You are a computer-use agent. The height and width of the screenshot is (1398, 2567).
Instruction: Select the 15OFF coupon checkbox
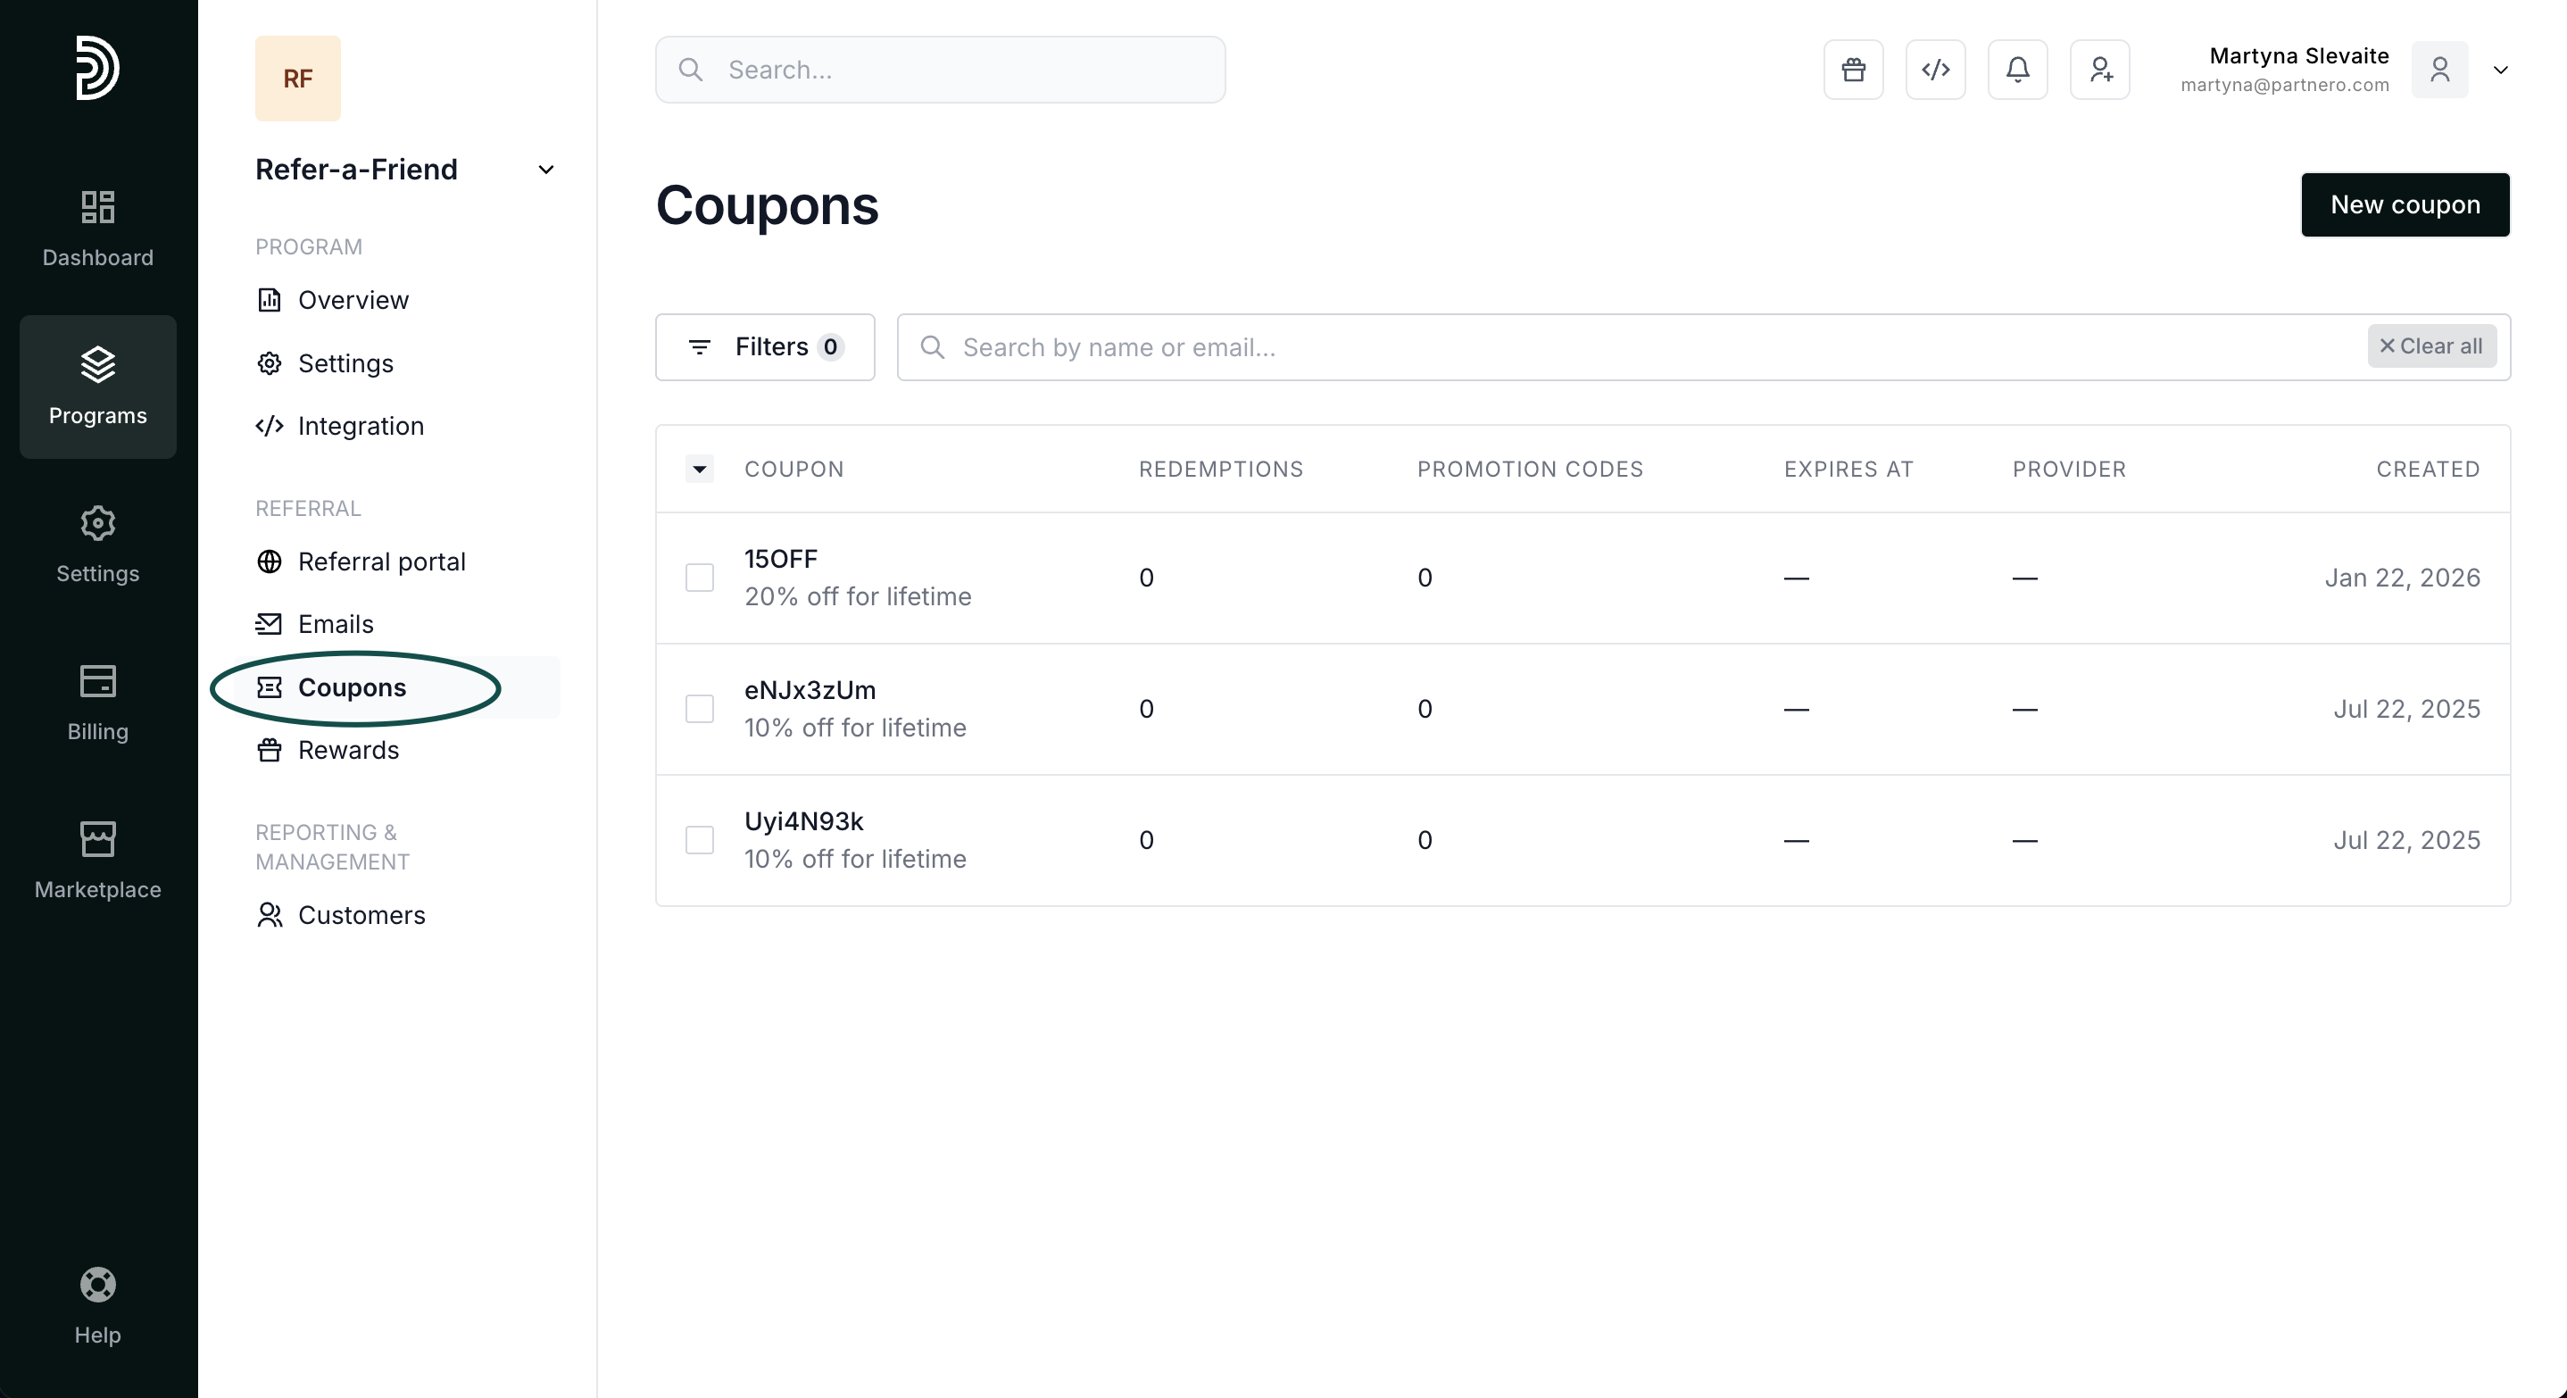tap(700, 578)
